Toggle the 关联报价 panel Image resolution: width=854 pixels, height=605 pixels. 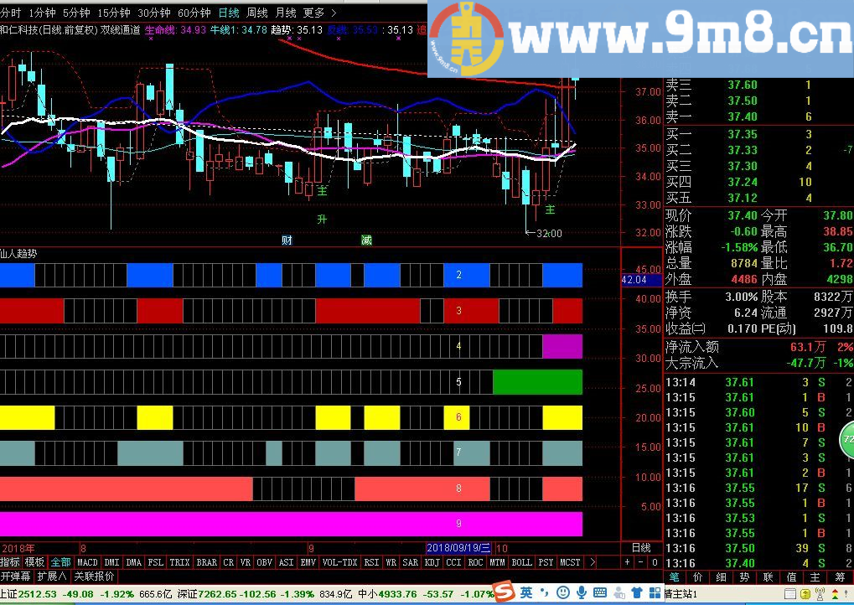pos(95,577)
